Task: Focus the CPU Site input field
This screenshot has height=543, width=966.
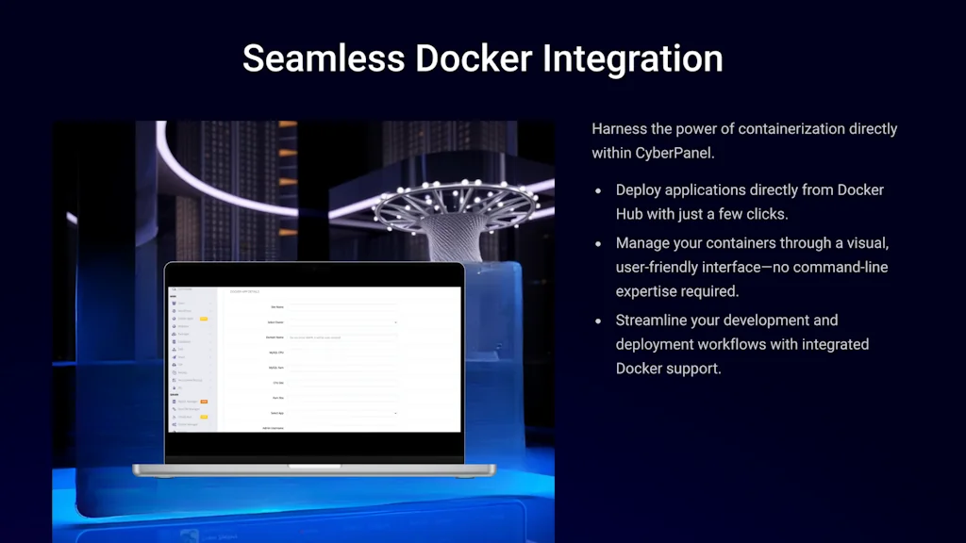Action: coord(342,383)
